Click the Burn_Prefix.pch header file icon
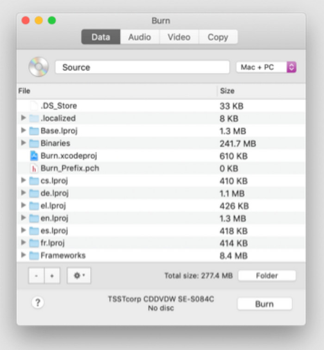 coord(34,168)
